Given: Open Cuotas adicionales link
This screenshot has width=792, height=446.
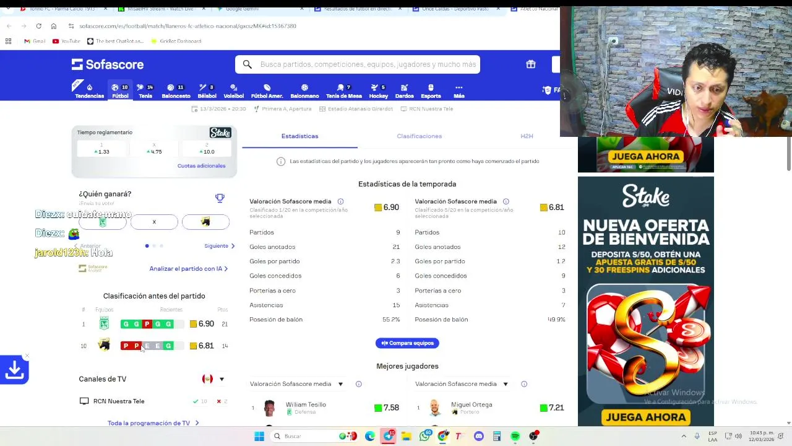Looking at the screenshot, I should click(x=201, y=166).
